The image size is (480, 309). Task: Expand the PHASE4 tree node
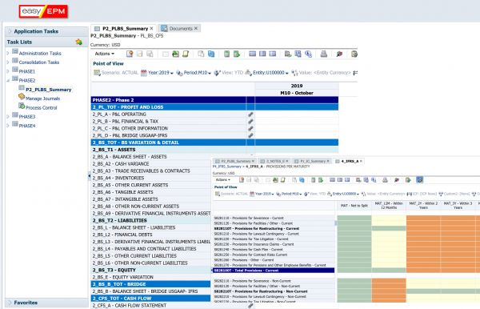coord(8,126)
